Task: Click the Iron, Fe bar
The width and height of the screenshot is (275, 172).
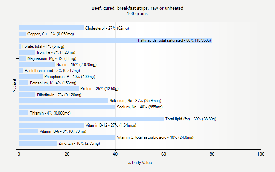Action: [27, 52]
